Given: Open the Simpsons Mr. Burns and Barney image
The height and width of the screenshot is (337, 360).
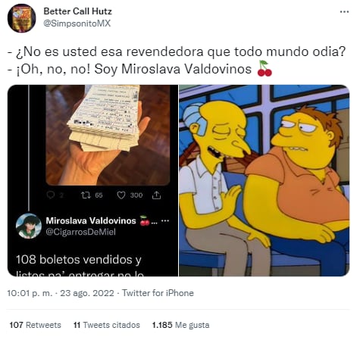Looking at the screenshot, I should (x=265, y=180).
